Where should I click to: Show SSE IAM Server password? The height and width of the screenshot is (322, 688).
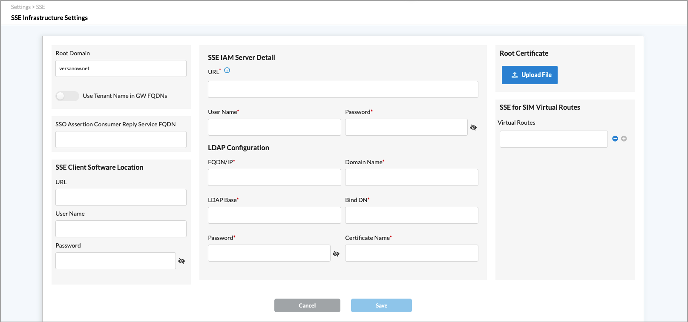[473, 128]
